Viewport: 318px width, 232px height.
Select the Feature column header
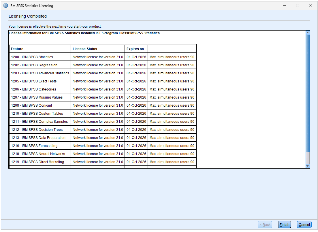click(x=17, y=49)
